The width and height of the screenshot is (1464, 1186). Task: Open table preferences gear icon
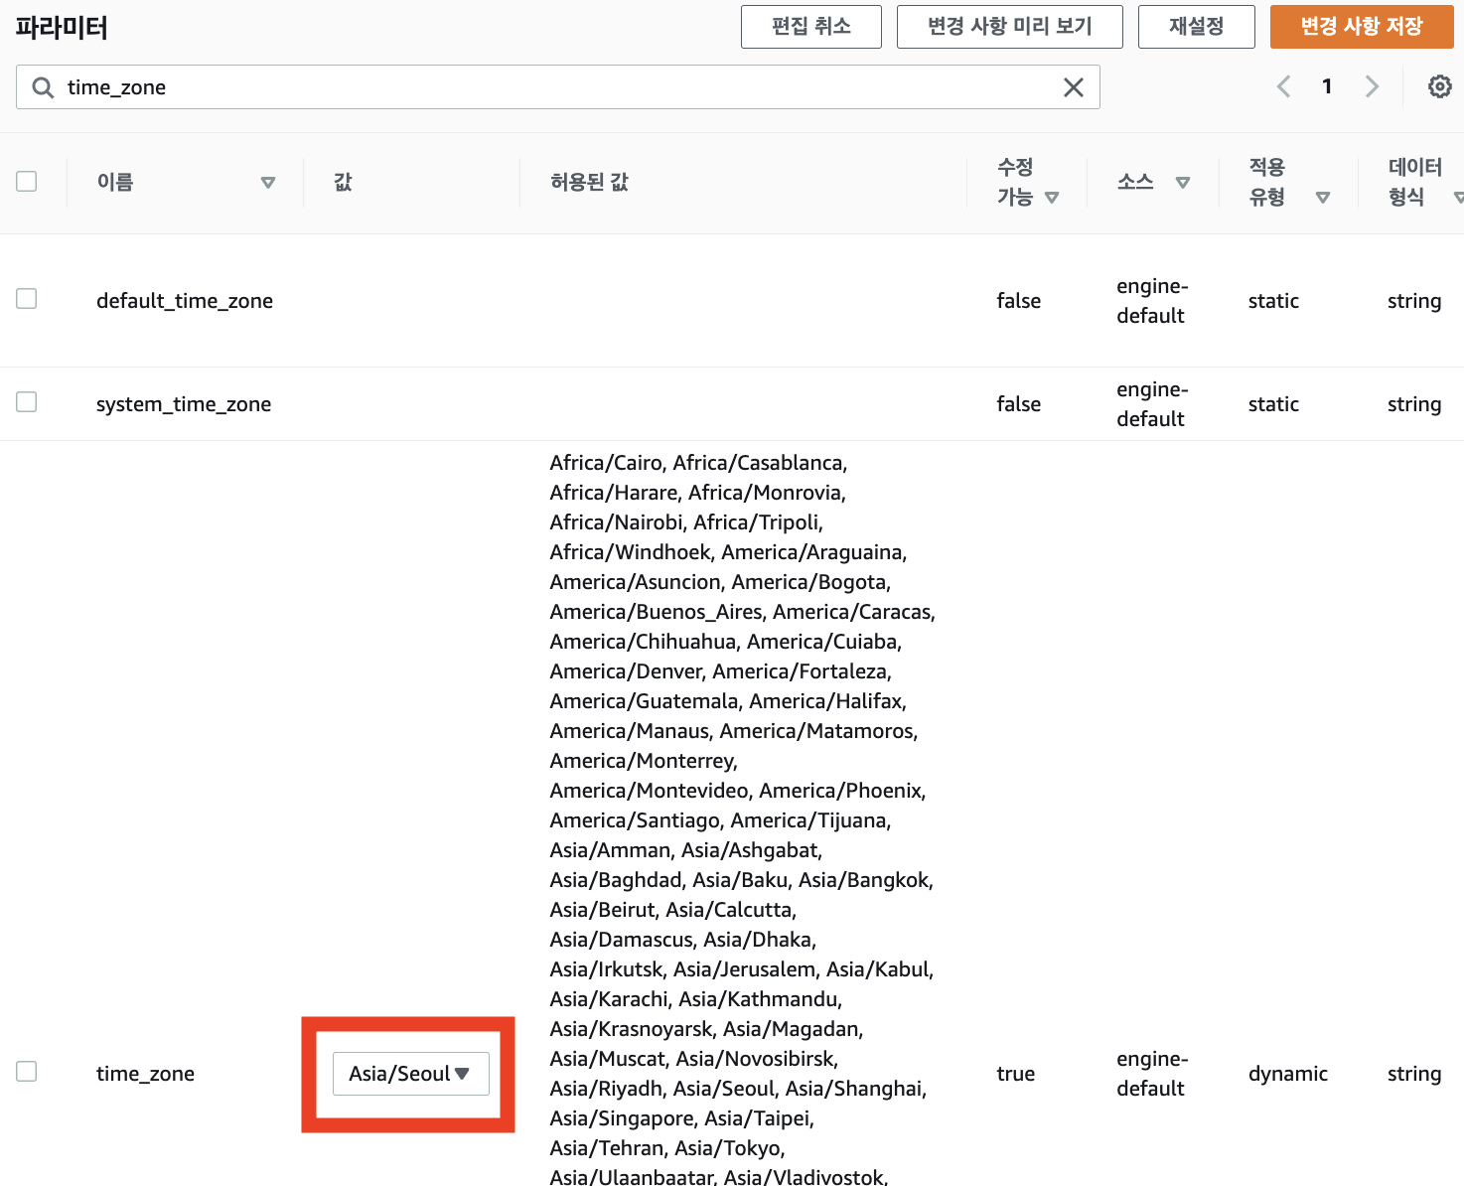click(1440, 86)
